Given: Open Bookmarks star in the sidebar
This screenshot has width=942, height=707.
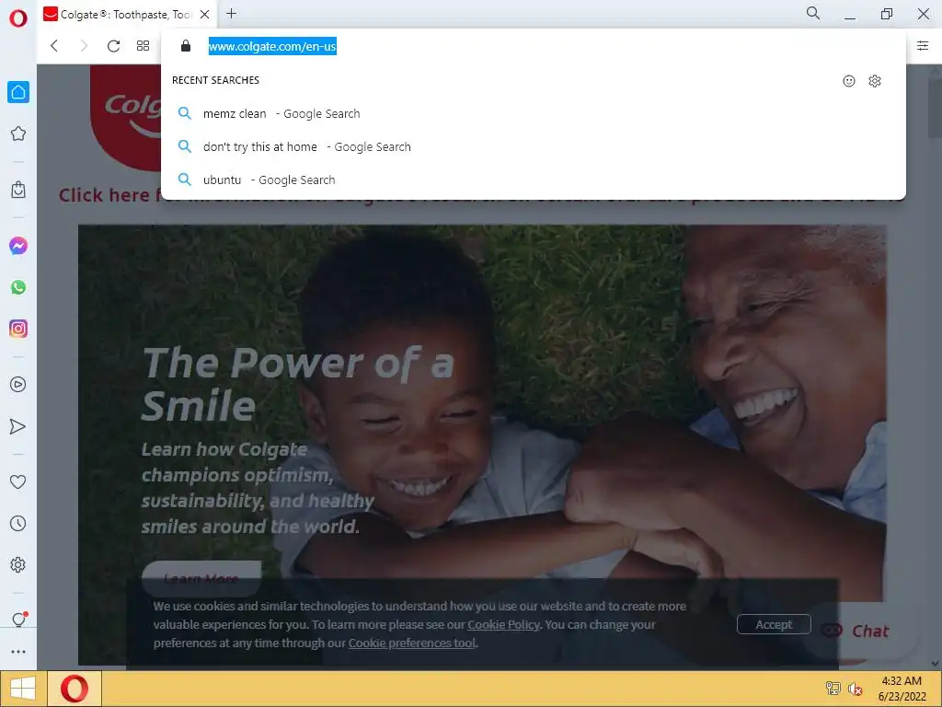Looking at the screenshot, I should pyautogui.click(x=18, y=133).
